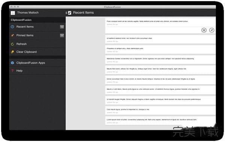Image resolution: width=225 pixels, height=142 pixels.
Task: Open Help from the sidebar
Action: coord(37,71)
